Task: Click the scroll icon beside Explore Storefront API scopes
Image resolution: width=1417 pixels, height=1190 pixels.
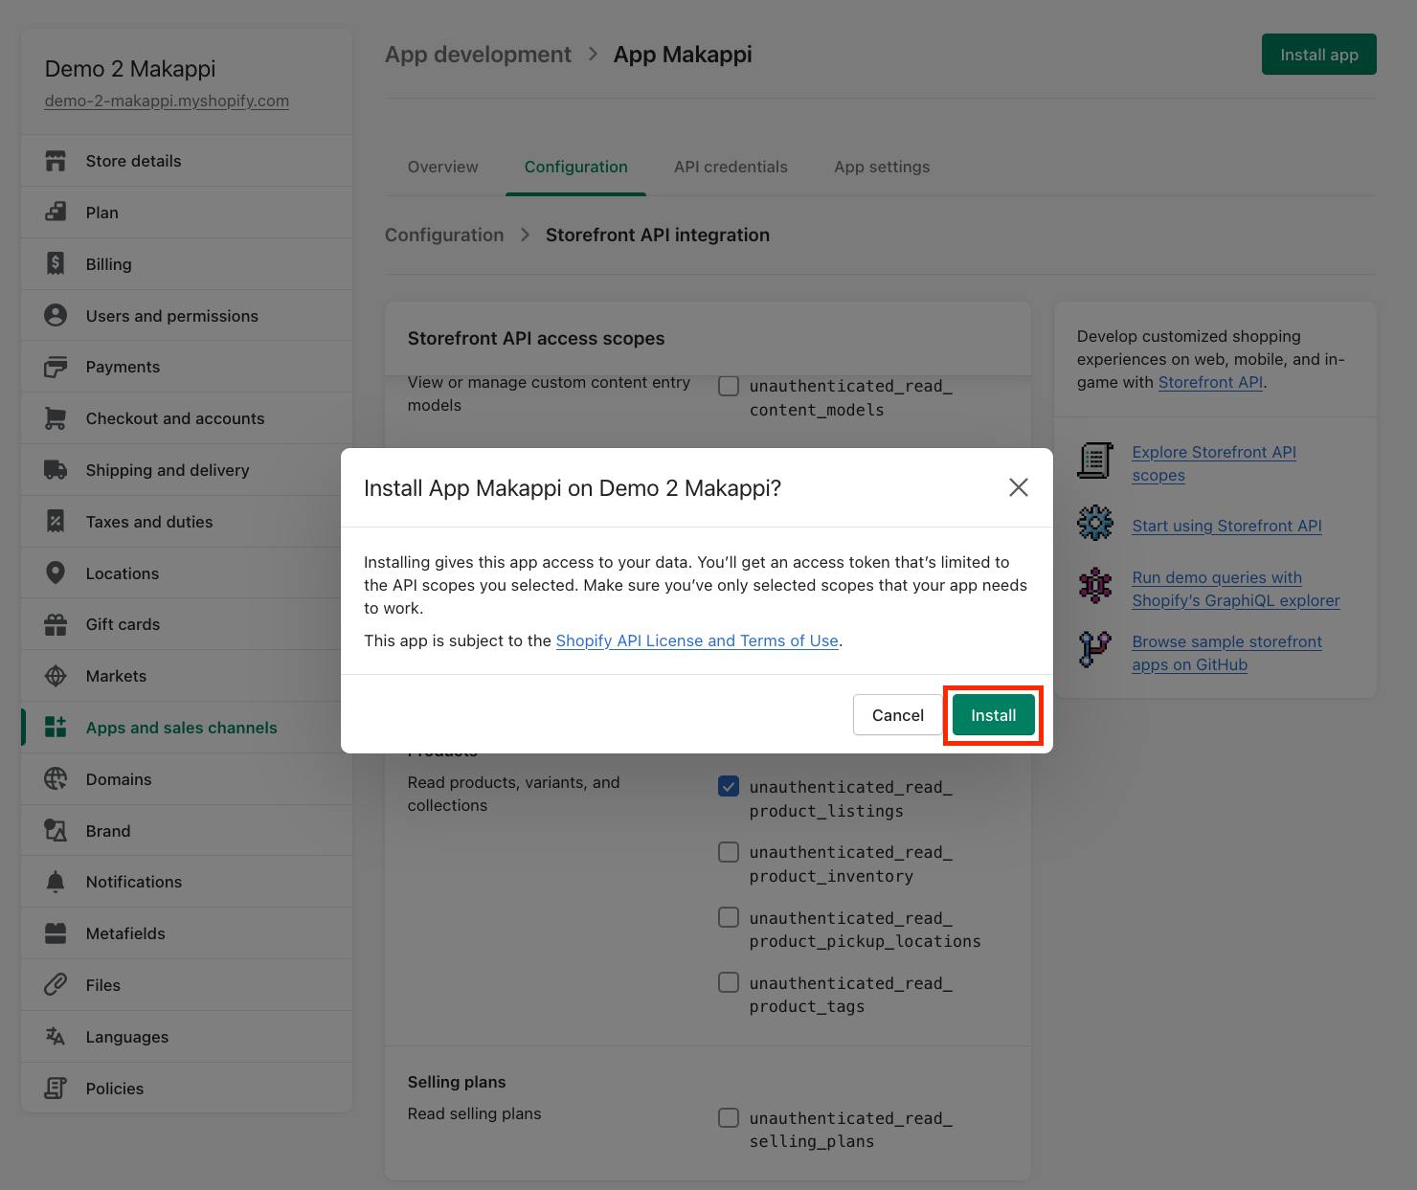Action: [1095, 460]
